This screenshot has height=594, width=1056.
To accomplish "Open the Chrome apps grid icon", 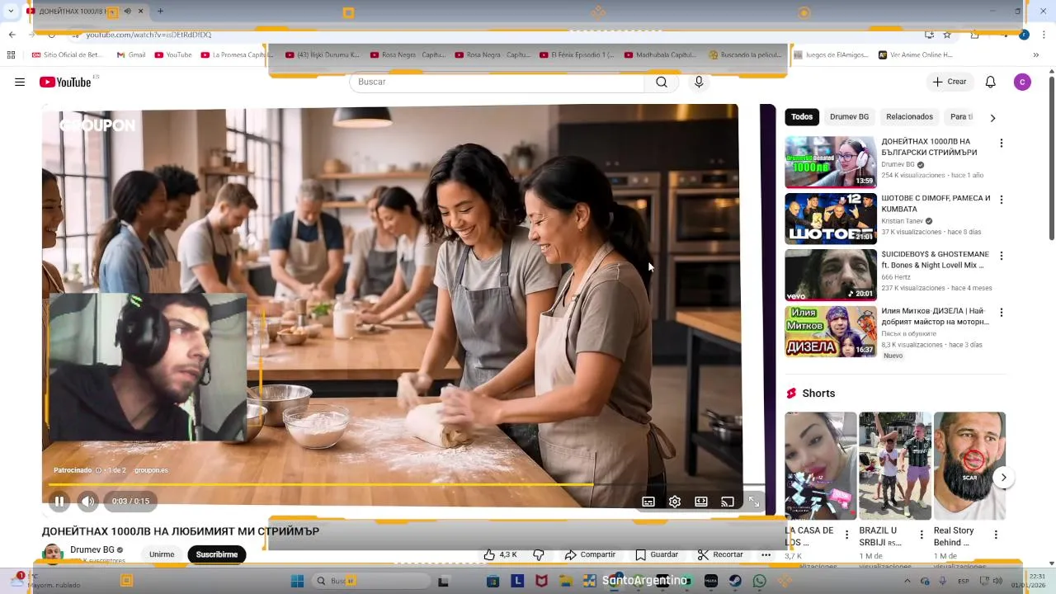I will point(11,55).
